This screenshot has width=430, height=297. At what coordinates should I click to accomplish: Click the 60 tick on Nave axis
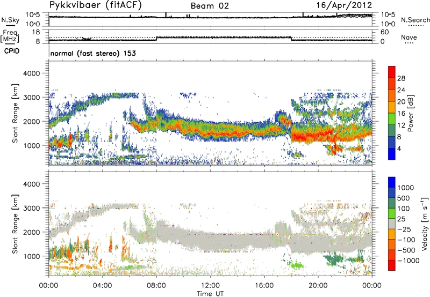(x=384, y=32)
